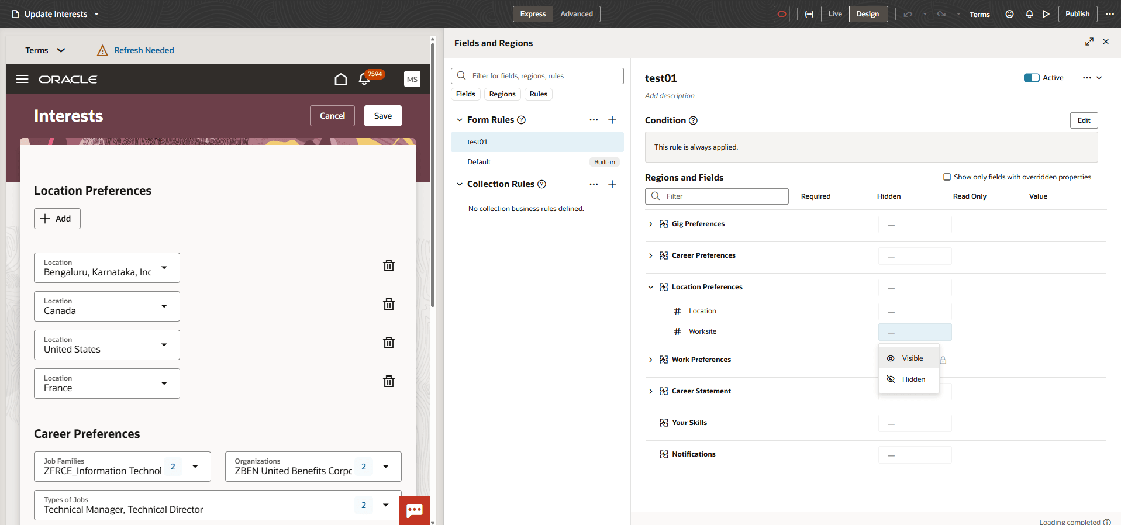
Task: Select the Default built-in rule
Action: pos(537,162)
